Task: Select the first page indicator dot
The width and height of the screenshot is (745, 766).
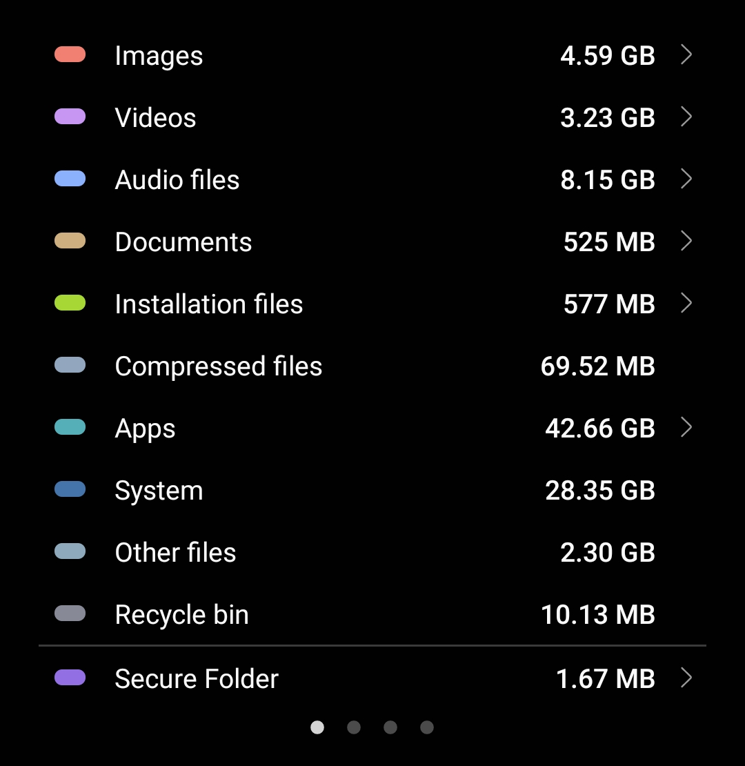Action: click(317, 727)
